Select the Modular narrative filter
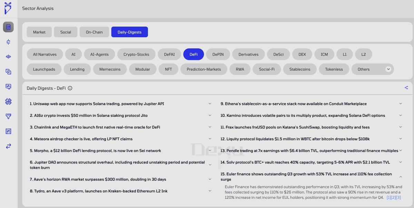The width and height of the screenshot is (414, 208). coord(143,69)
